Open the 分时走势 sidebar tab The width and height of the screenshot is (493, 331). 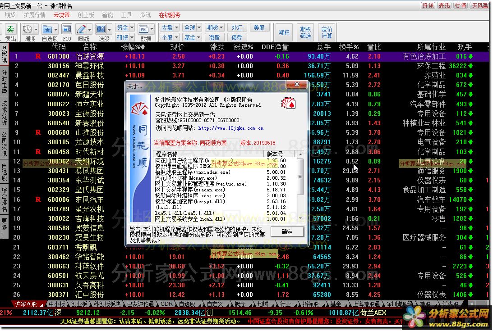(4, 82)
